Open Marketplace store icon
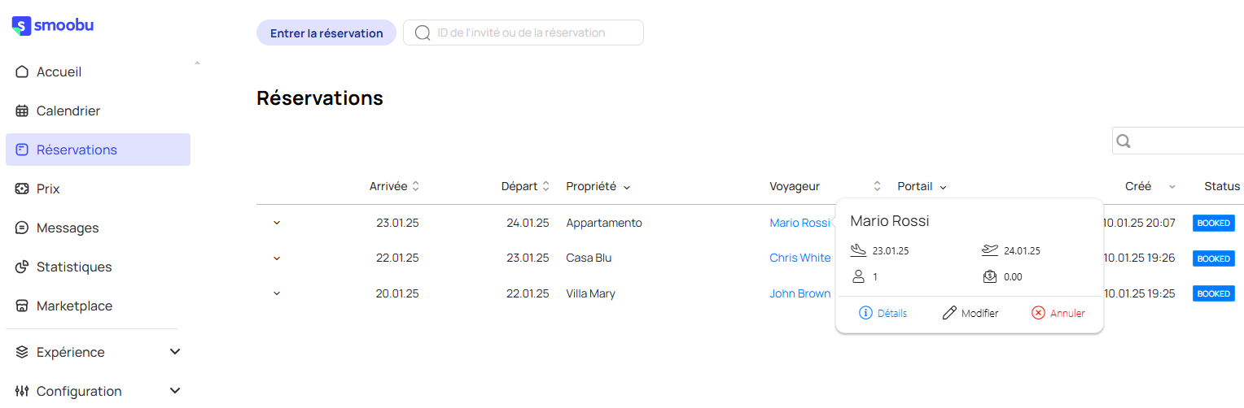 [x=22, y=306]
